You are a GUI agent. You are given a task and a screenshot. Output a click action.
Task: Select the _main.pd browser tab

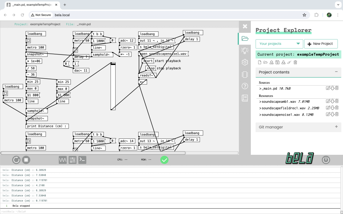pos(32,5)
